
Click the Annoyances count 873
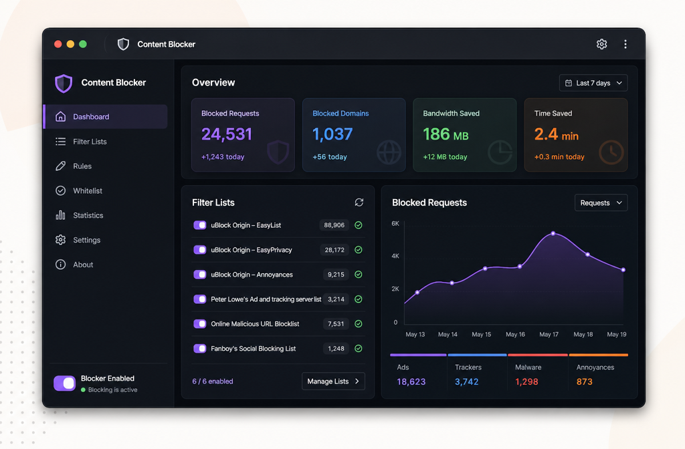584,382
